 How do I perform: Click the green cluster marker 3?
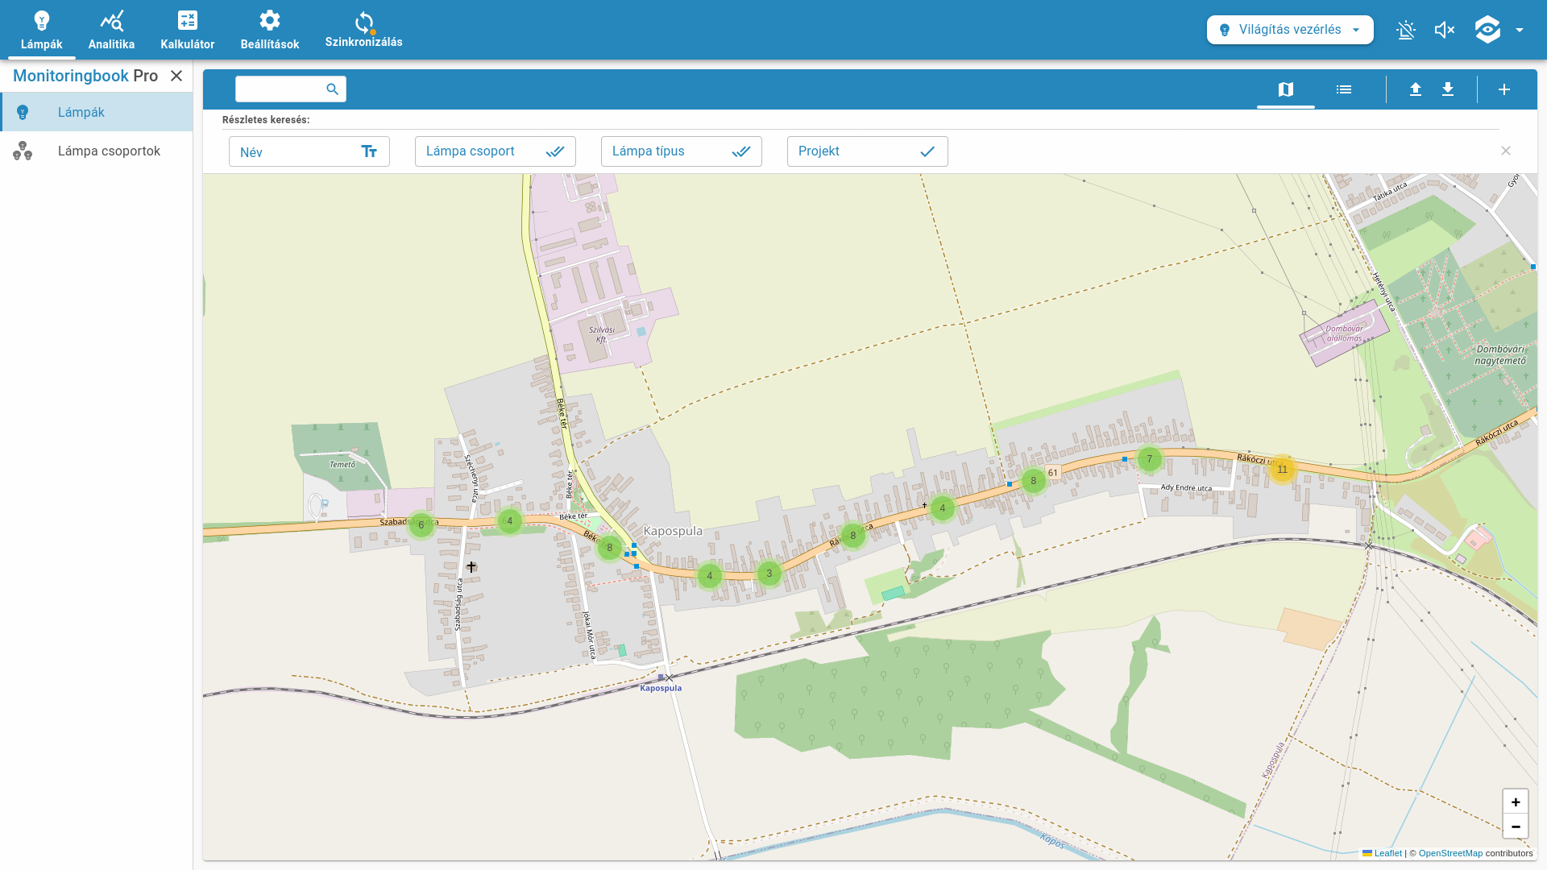tap(769, 574)
